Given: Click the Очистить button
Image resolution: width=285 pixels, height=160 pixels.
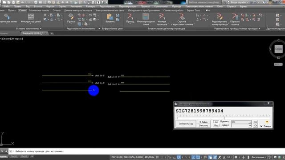Looking at the screenshot, I should tap(204, 125).
